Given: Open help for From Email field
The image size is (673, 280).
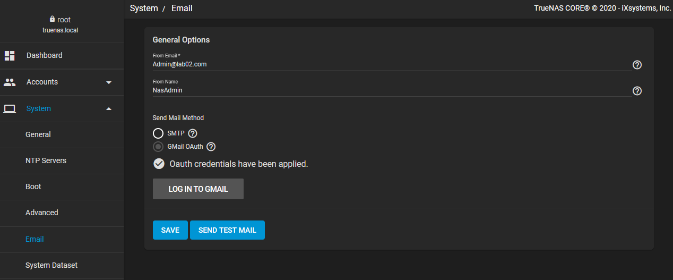Looking at the screenshot, I should [x=637, y=65].
